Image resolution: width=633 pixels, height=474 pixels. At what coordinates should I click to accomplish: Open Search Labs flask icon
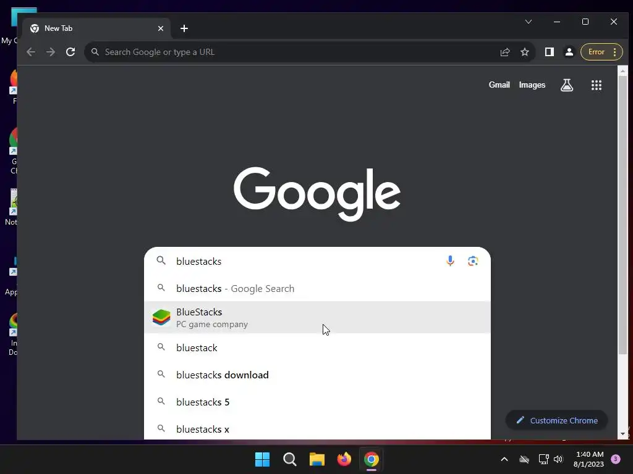point(567,85)
